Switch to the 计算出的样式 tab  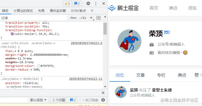coord(23,11)
